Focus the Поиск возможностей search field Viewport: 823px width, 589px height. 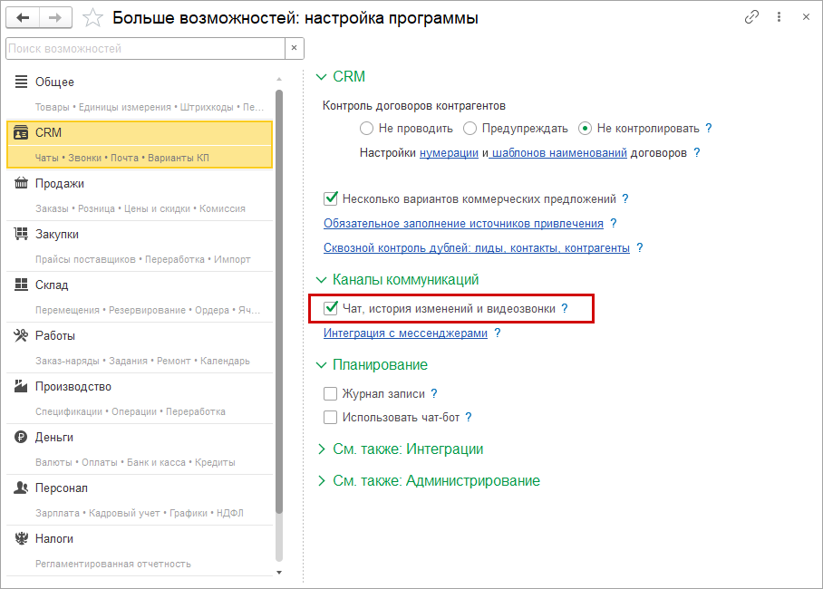pyautogui.click(x=145, y=48)
